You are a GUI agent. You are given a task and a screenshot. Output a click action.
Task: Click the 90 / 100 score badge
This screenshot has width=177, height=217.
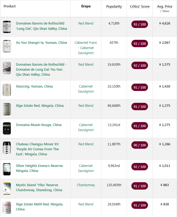pyautogui.click(x=140, y=145)
